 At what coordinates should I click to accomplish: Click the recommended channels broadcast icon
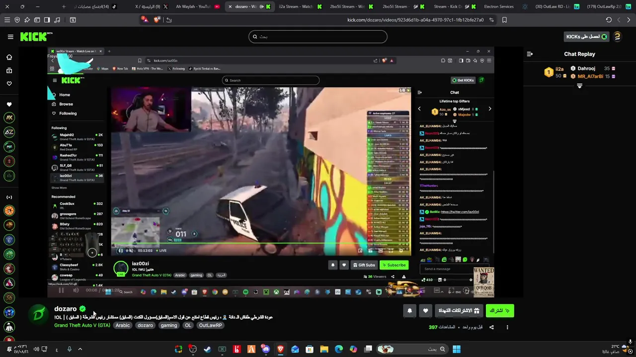tap(9, 197)
